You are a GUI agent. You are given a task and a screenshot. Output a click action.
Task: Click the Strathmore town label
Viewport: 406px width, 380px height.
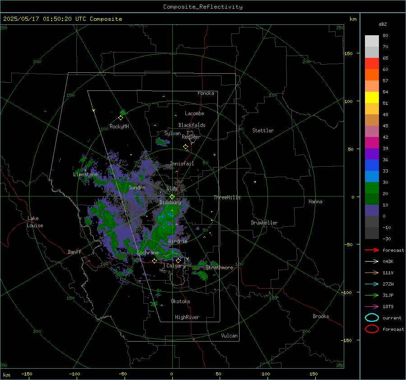point(219,267)
